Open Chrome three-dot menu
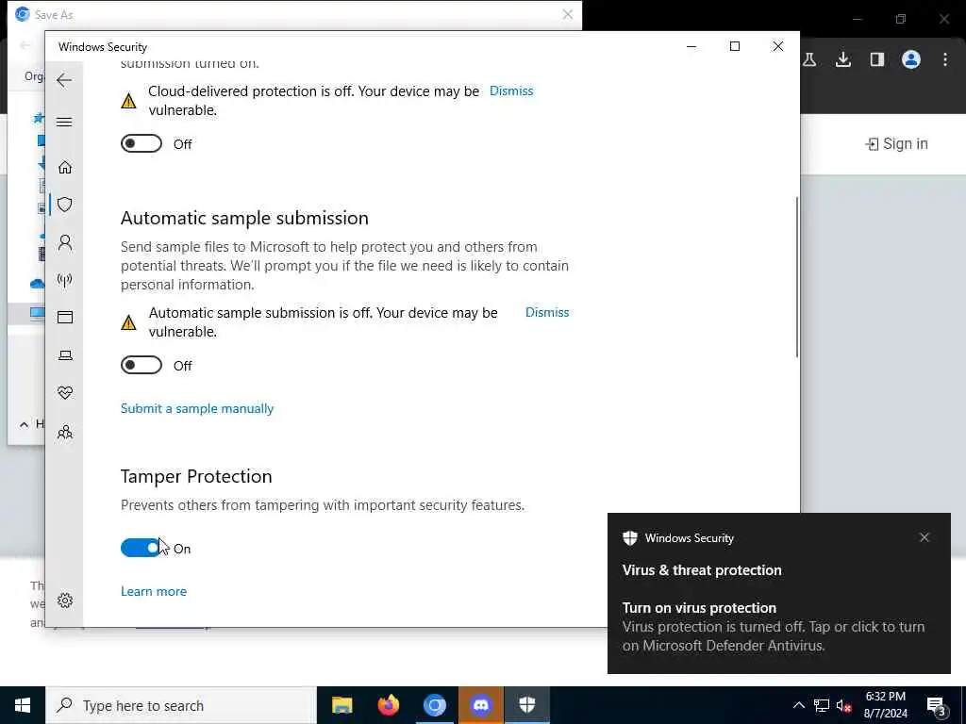Image resolution: width=966 pixels, height=724 pixels. point(945,59)
